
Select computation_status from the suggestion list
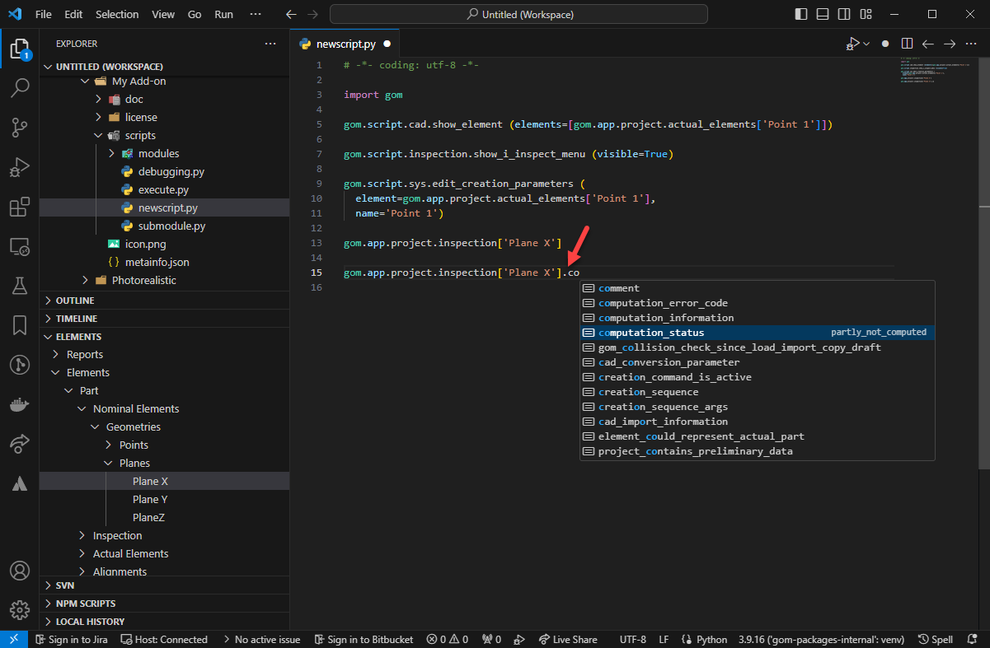[651, 333]
